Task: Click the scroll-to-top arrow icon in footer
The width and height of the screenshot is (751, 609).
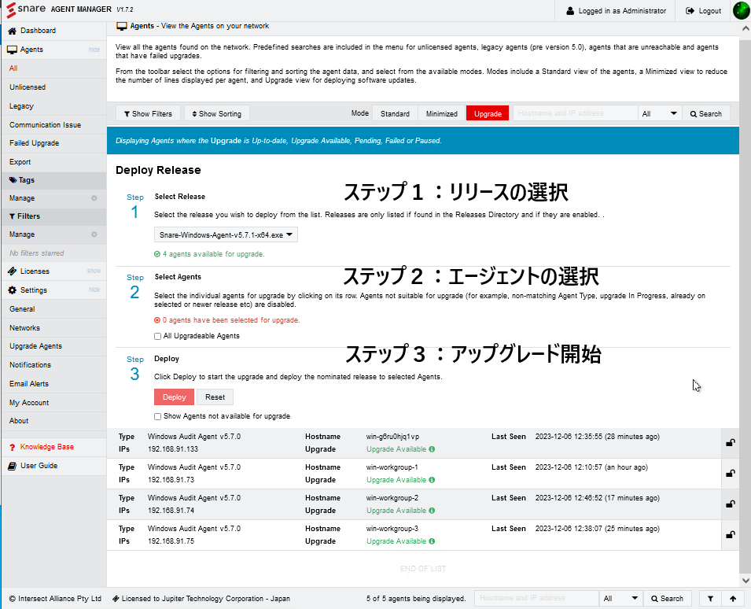Action: 733,599
